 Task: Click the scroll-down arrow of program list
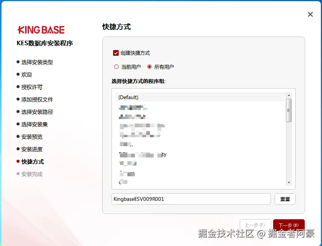[289, 183]
